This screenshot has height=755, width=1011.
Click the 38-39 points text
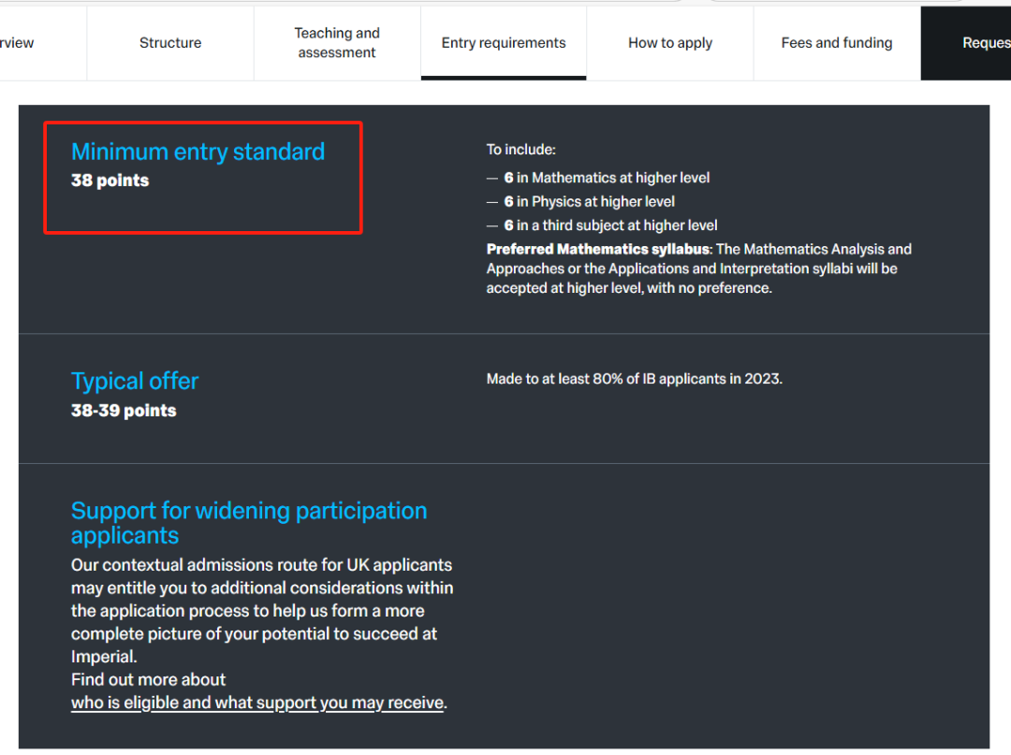[124, 411]
